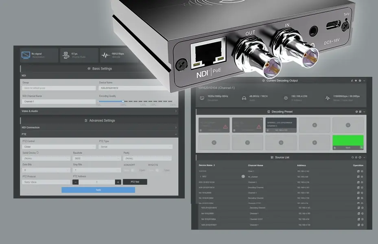
Task: Click the refresh icon in the Source List header
Action: coord(360,157)
